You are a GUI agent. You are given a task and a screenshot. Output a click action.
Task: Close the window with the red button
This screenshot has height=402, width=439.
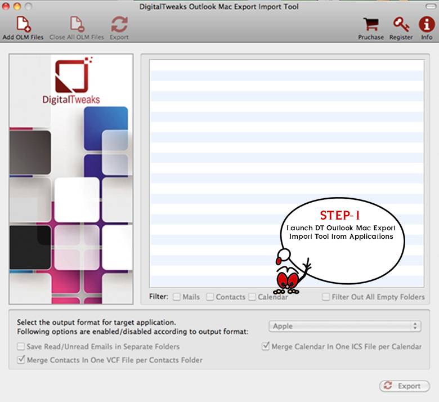tap(6, 7)
